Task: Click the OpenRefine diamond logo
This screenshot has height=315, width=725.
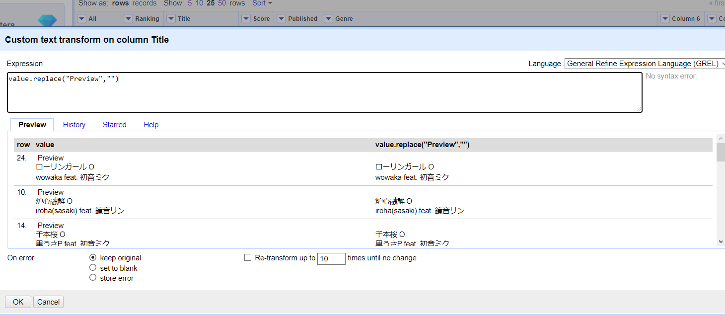Action: 47,20
